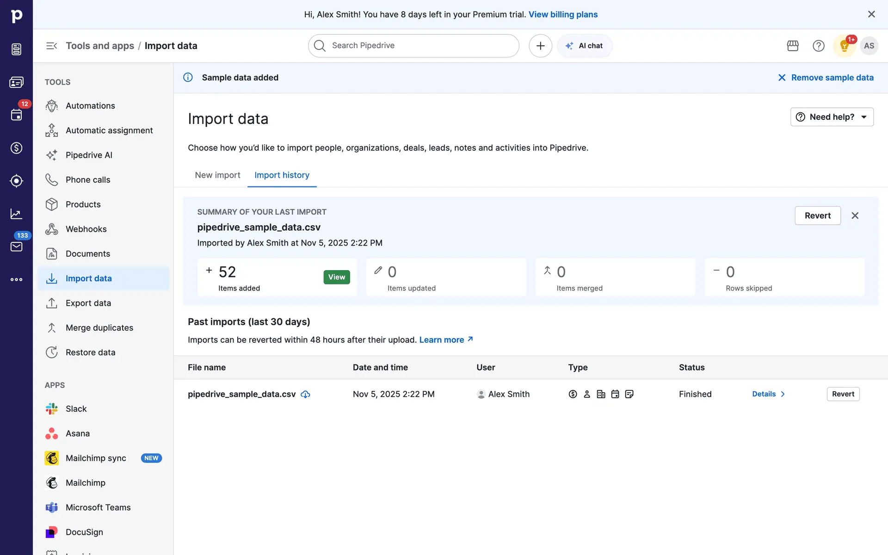Viewport: 888px width, 555px height.
Task: Click the download icon beside pipedrive_sample_data.csv
Action: click(x=305, y=394)
